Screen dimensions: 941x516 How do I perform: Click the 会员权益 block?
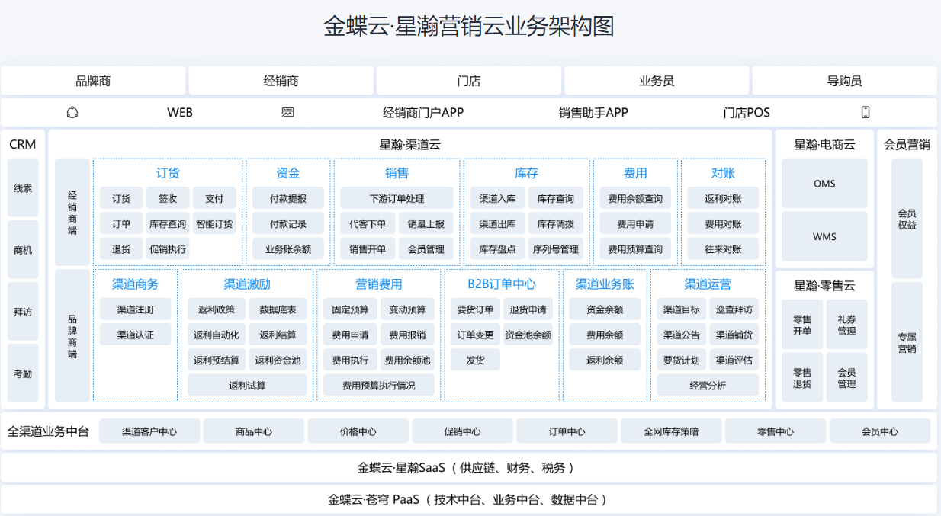pos(907,218)
